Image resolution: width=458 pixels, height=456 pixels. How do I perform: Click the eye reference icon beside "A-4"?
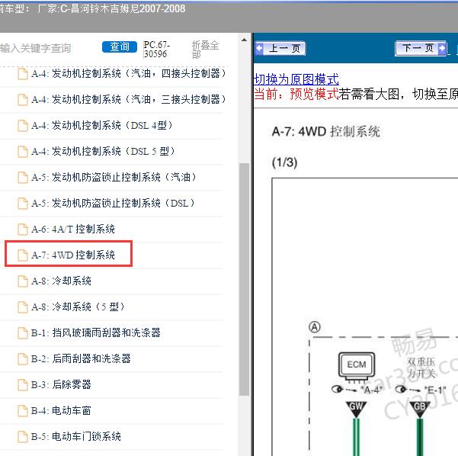click(338, 389)
